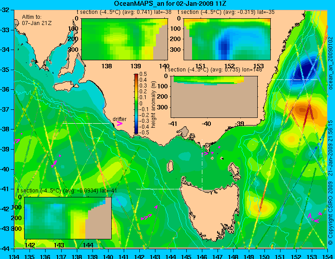
Task: Click the height anomaly color bar
Action: tap(136, 104)
